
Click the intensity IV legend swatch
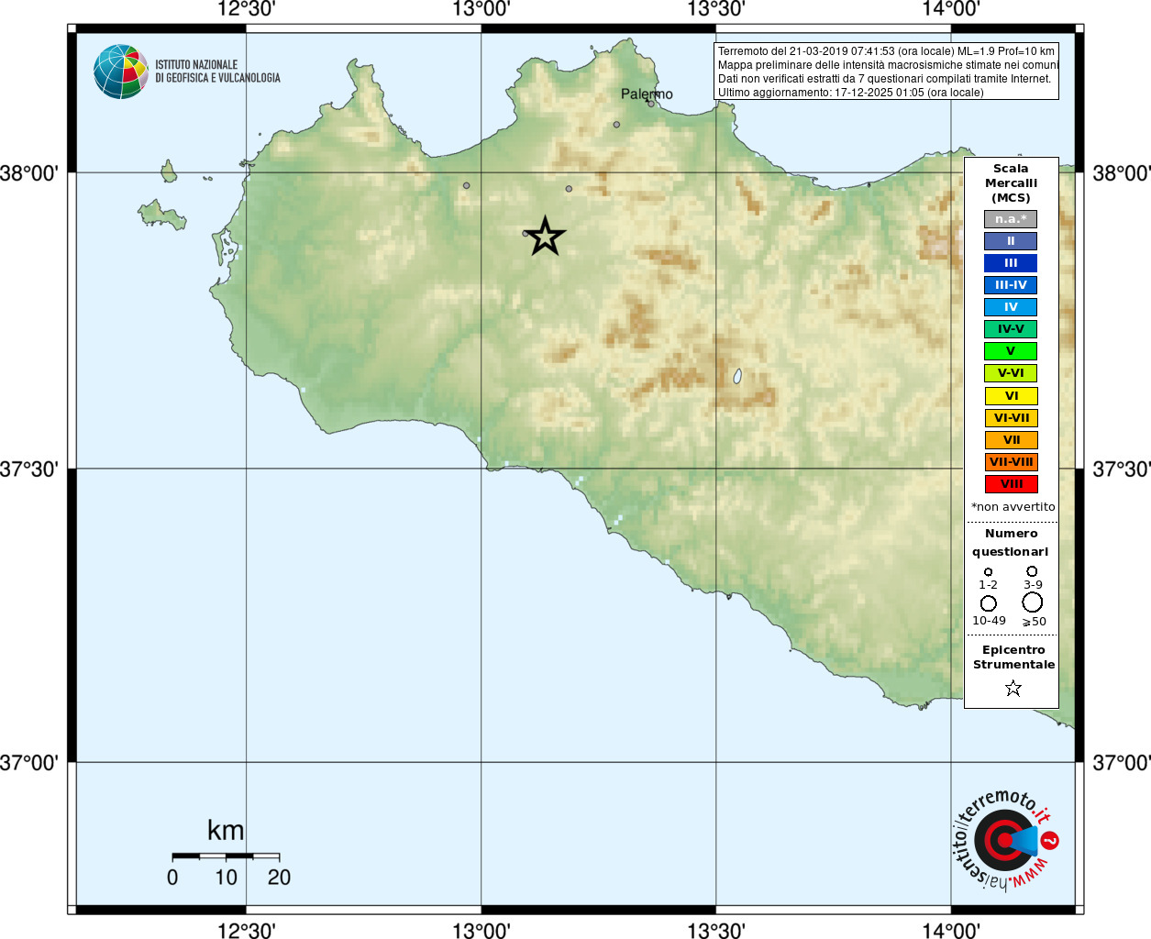coord(1011,307)
